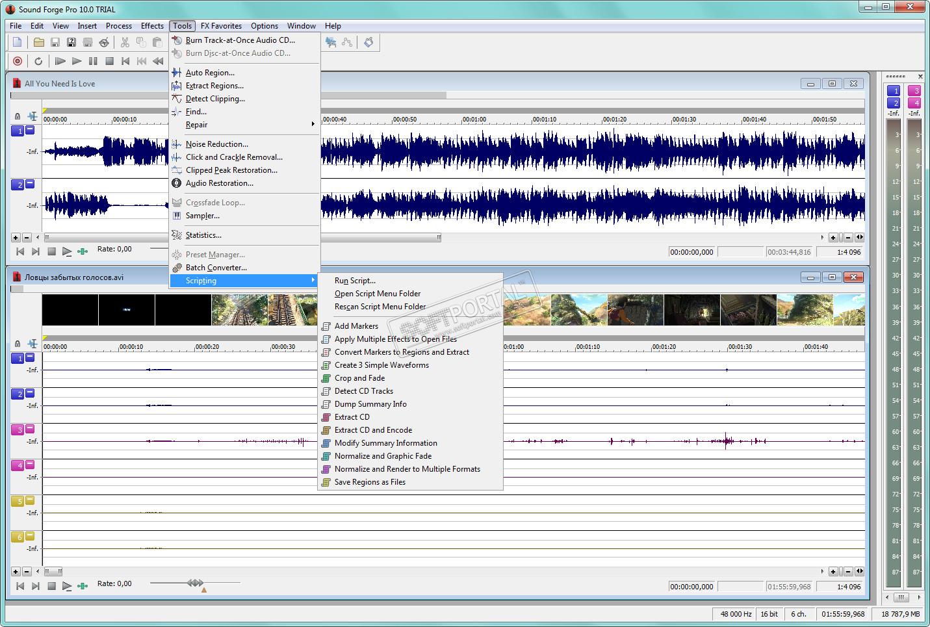This screenshot has height=627, width=930.
Task: Click the Stop button in main transport toolbar
Action: (x=109, y=61)
